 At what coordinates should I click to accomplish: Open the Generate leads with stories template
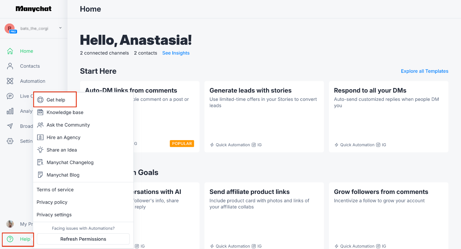coord(264,117)
